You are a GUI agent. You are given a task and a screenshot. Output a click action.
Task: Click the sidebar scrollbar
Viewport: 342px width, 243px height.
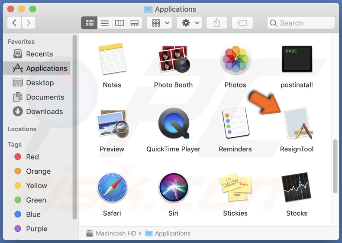pos(74,127)
